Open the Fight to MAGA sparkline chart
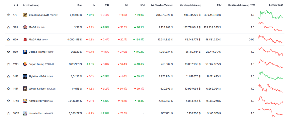The width and height of the screenshot is (288, 119). tap(271, 76)
